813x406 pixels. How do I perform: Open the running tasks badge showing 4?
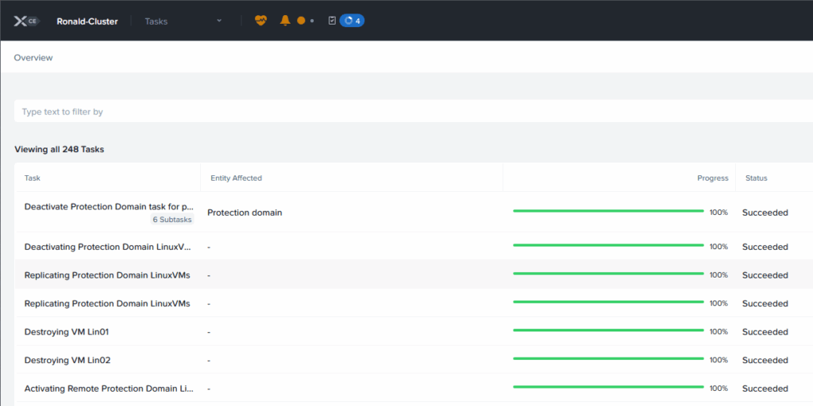tap(353, 21)
